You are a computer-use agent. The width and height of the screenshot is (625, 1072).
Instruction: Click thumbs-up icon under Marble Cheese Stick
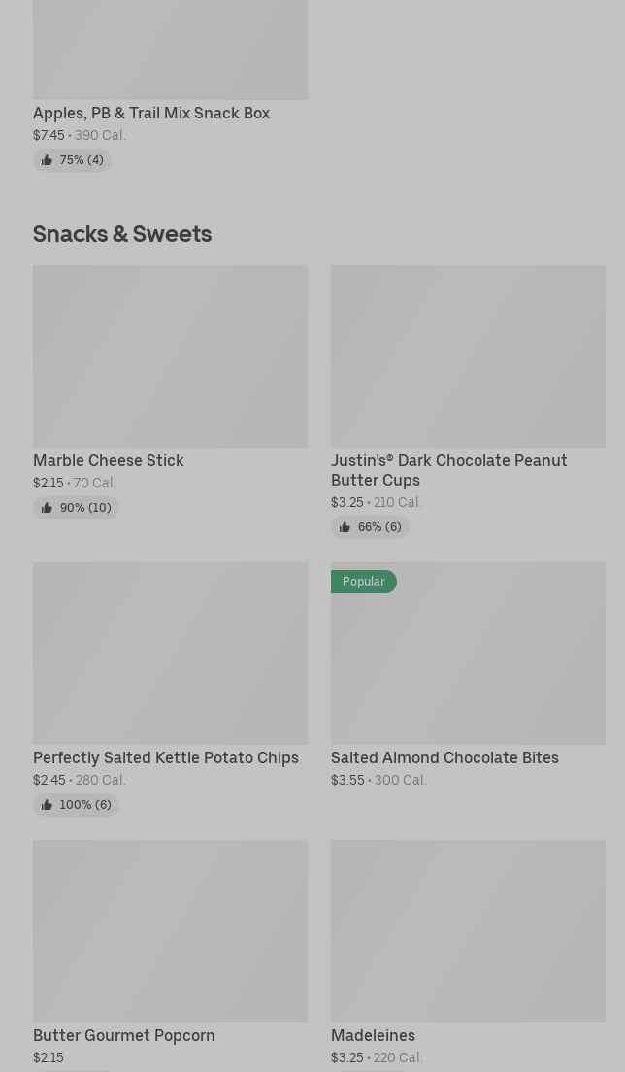click(x=47, y=508)
